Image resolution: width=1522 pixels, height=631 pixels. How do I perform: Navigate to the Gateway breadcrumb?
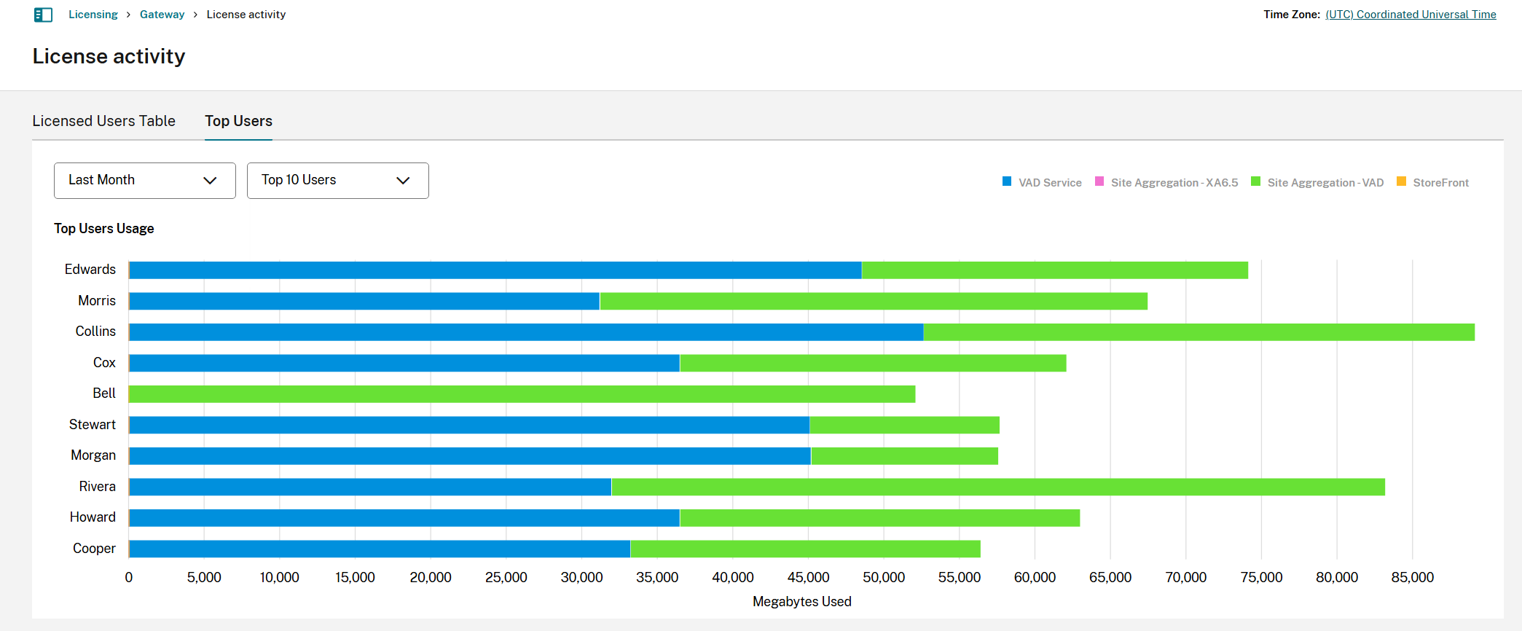pyautogui.click(x=162, y=15)
